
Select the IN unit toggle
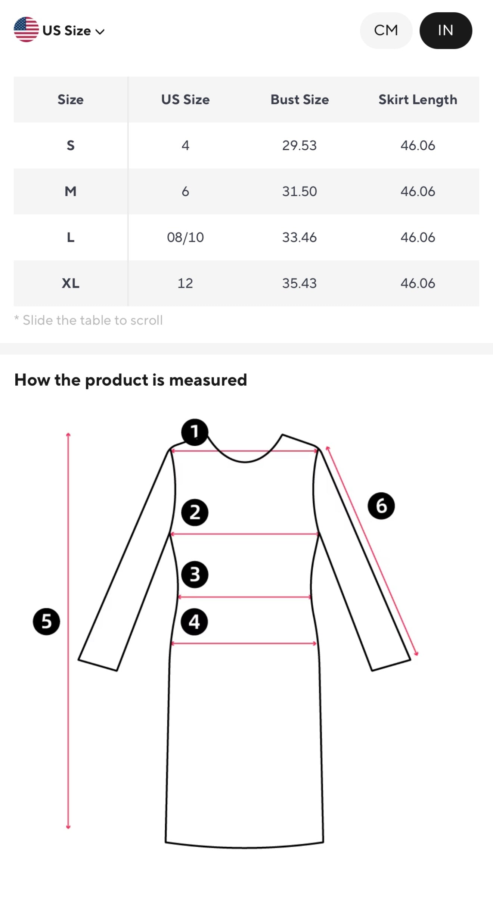(446, 30)
